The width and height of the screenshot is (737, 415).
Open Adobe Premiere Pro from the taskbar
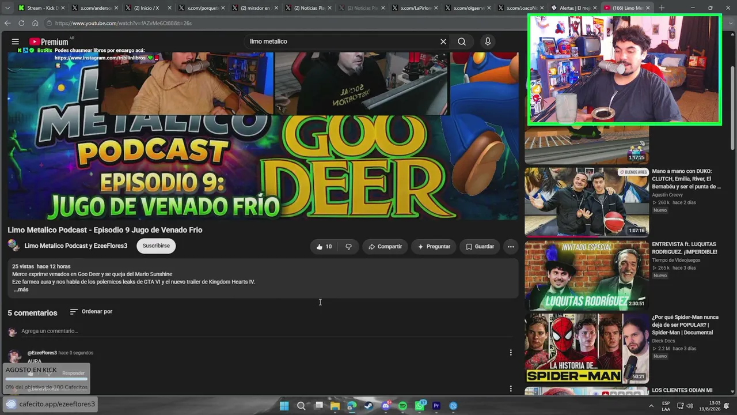pos(436,406)
